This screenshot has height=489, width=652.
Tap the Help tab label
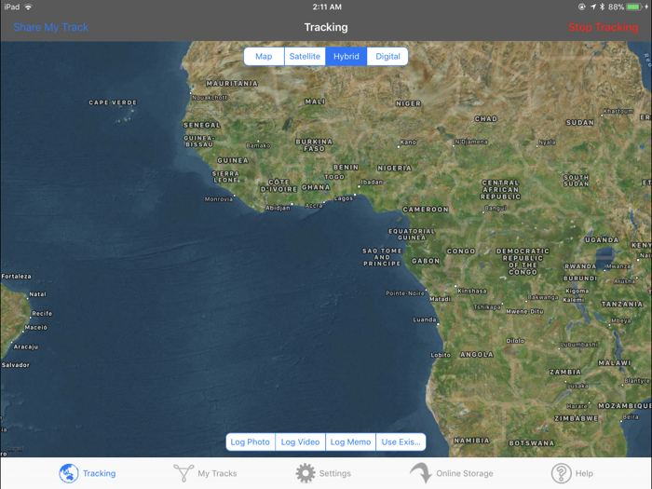pos(584,473)
